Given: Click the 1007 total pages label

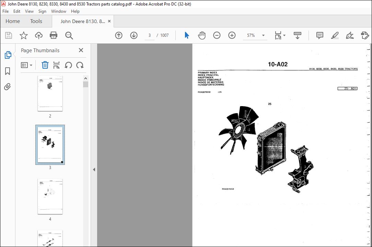Looking at the screenshot, I should tap(164, 35).
